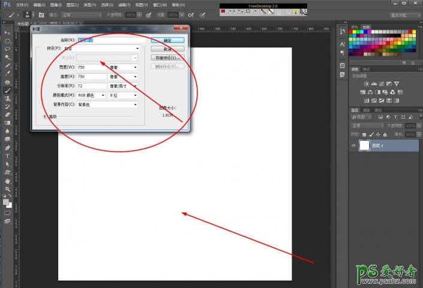Expand the 高级 advanced section

[x=44, y=117]
